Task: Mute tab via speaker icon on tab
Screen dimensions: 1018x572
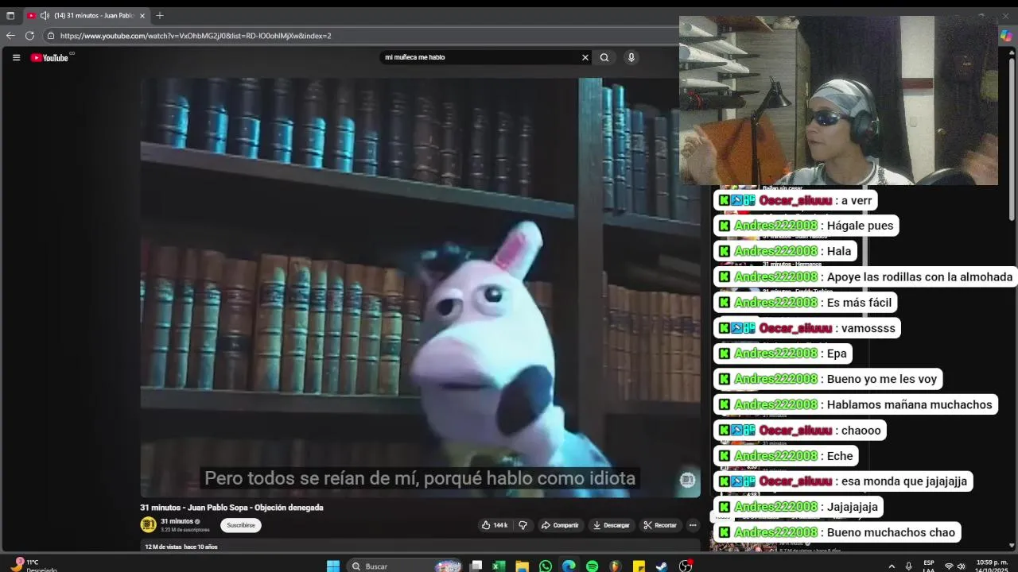Action: 45,15
